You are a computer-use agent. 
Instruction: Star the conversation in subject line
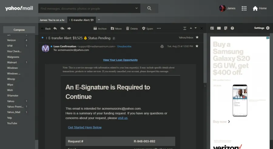(x=197, y=37)
